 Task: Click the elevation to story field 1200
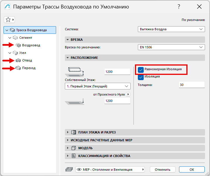point(117,72)
